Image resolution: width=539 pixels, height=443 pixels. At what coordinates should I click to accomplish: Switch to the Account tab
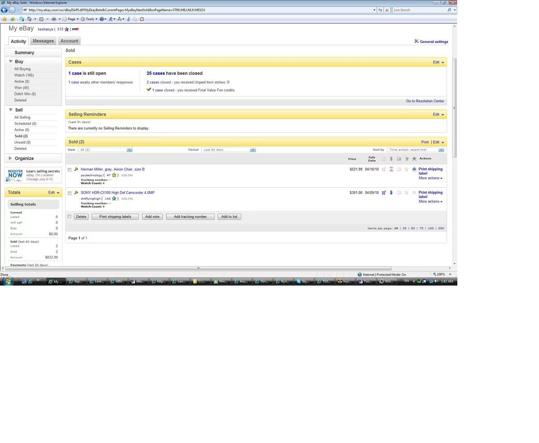(x=69, y=41)
